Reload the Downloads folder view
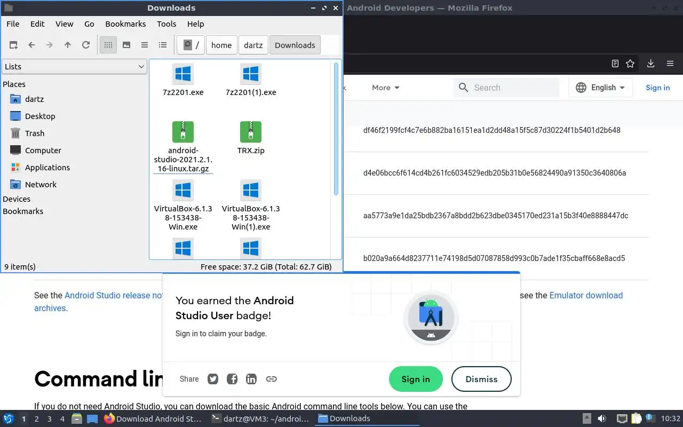Screen dimensions: 683x427 (86, 45)
